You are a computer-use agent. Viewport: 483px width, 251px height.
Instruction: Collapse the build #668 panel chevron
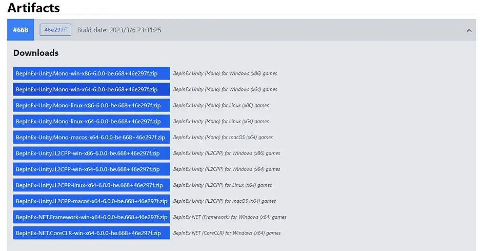(469, 30)
